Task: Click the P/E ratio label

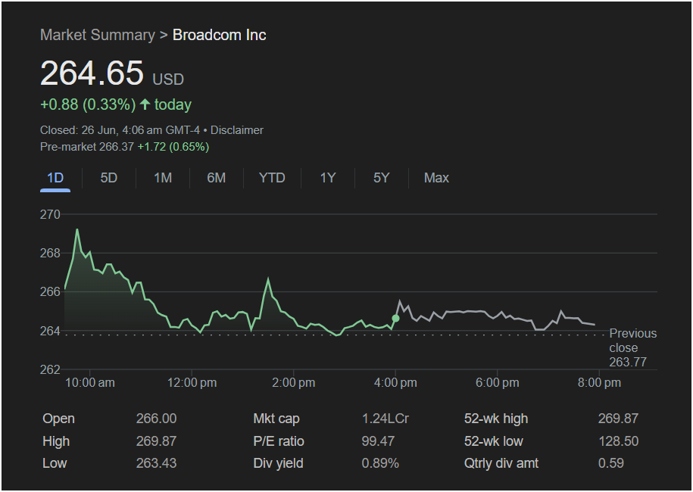Action: 279,441
